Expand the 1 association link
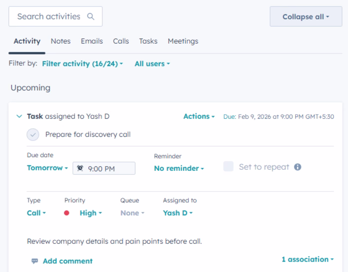Screen dimensions: 348x272 tap(307, 259)
